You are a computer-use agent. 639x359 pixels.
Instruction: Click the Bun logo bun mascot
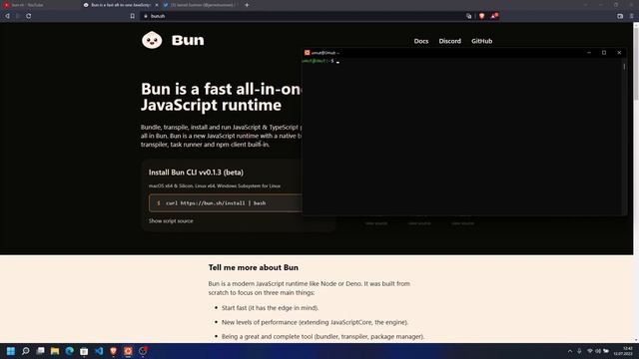tap(152, 40)
